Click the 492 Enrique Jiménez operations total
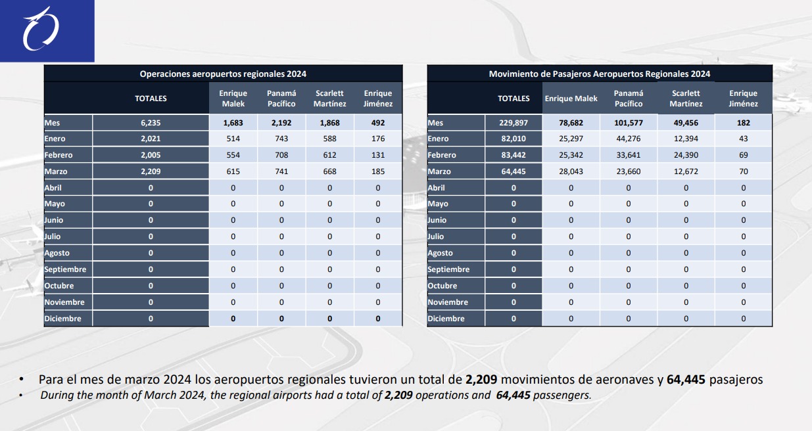The height and width of the screenshot is (431, 812). click(378, 123)
